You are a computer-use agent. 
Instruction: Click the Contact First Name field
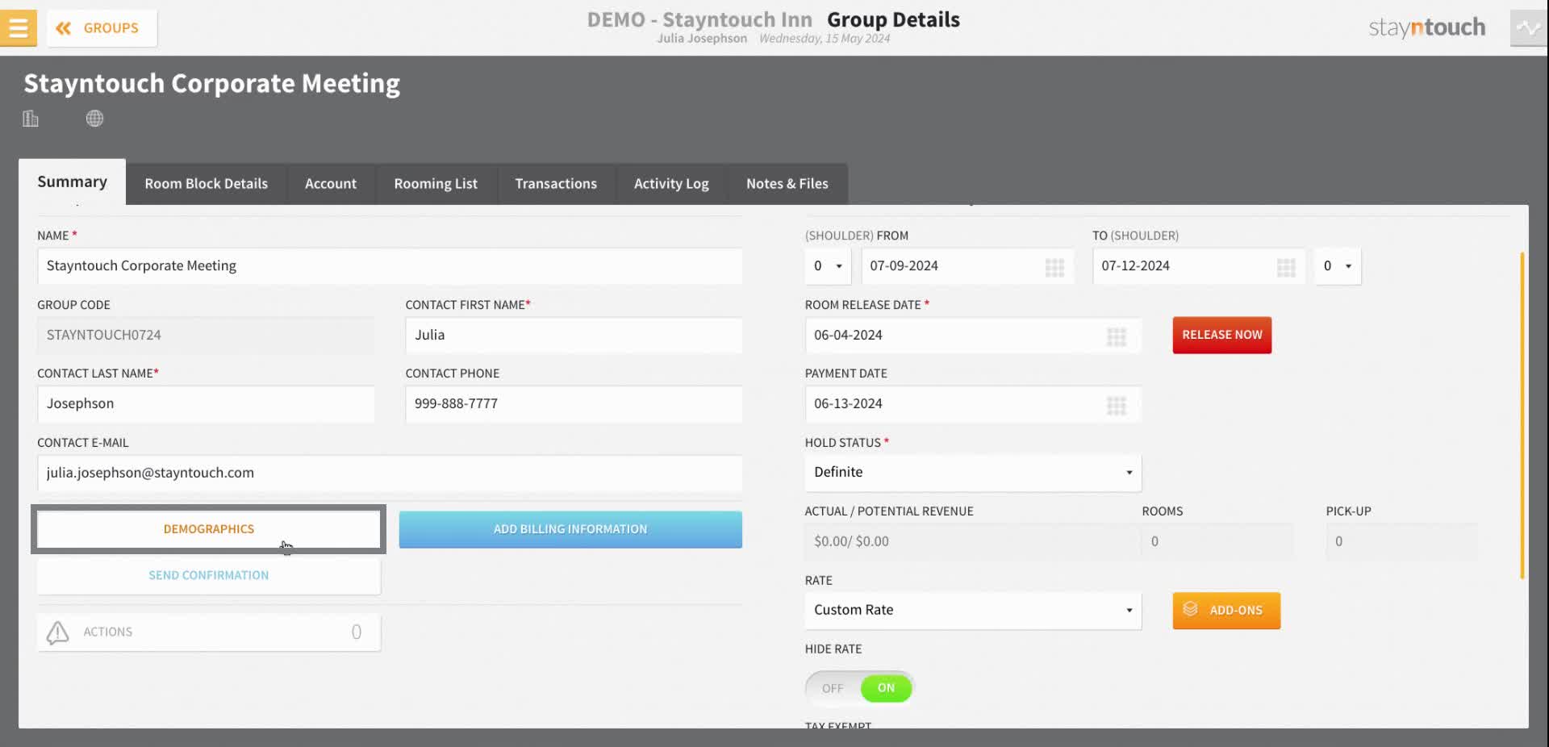point(574,336)
